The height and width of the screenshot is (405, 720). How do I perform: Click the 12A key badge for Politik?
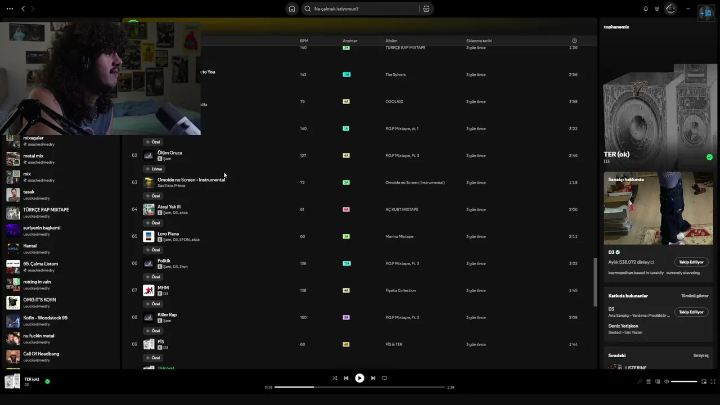point(346,264)
